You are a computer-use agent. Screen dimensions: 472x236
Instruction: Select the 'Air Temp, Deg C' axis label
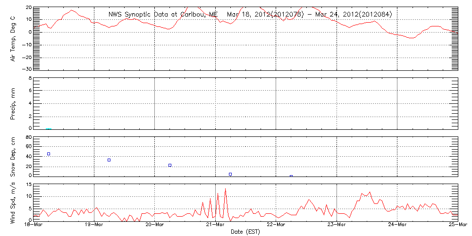(13, 38)
